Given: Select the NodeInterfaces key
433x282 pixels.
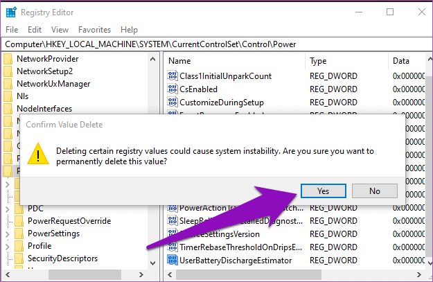Looking at the screenshot, I should click(44, 109).
